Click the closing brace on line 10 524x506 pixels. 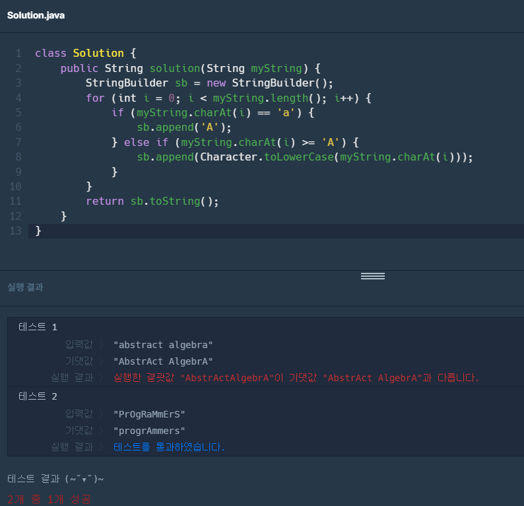(x=89, y=186)
